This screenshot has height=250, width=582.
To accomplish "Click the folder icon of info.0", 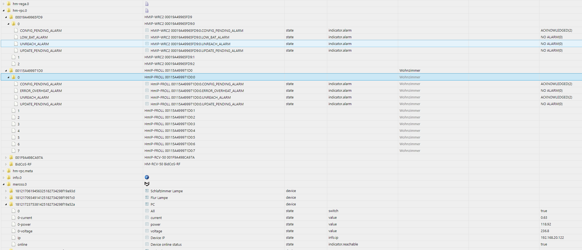I will (9, 177).
